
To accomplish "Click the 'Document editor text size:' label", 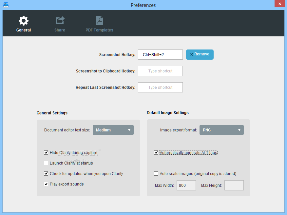I will pyautogui.click(x=67, y=130).
